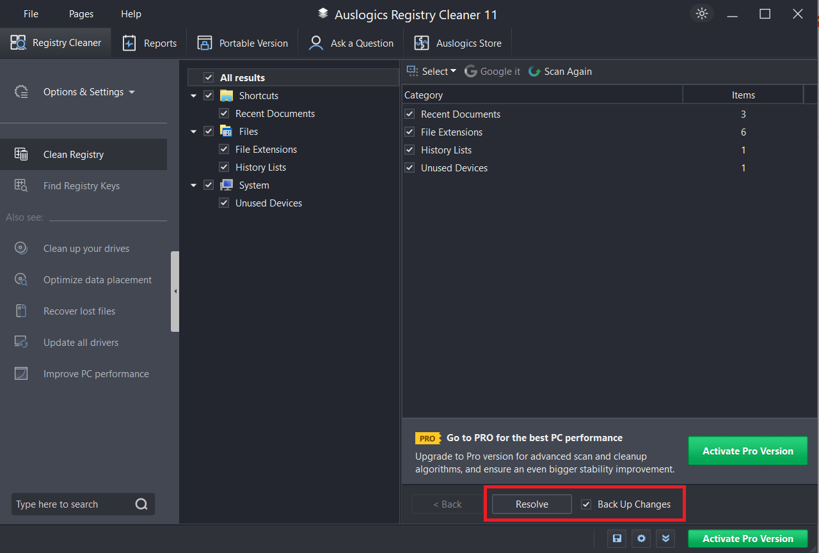This screenshot has height=553, width=819.
Task: Click the Find Registry Keys icon
Action: pos(21,185)
